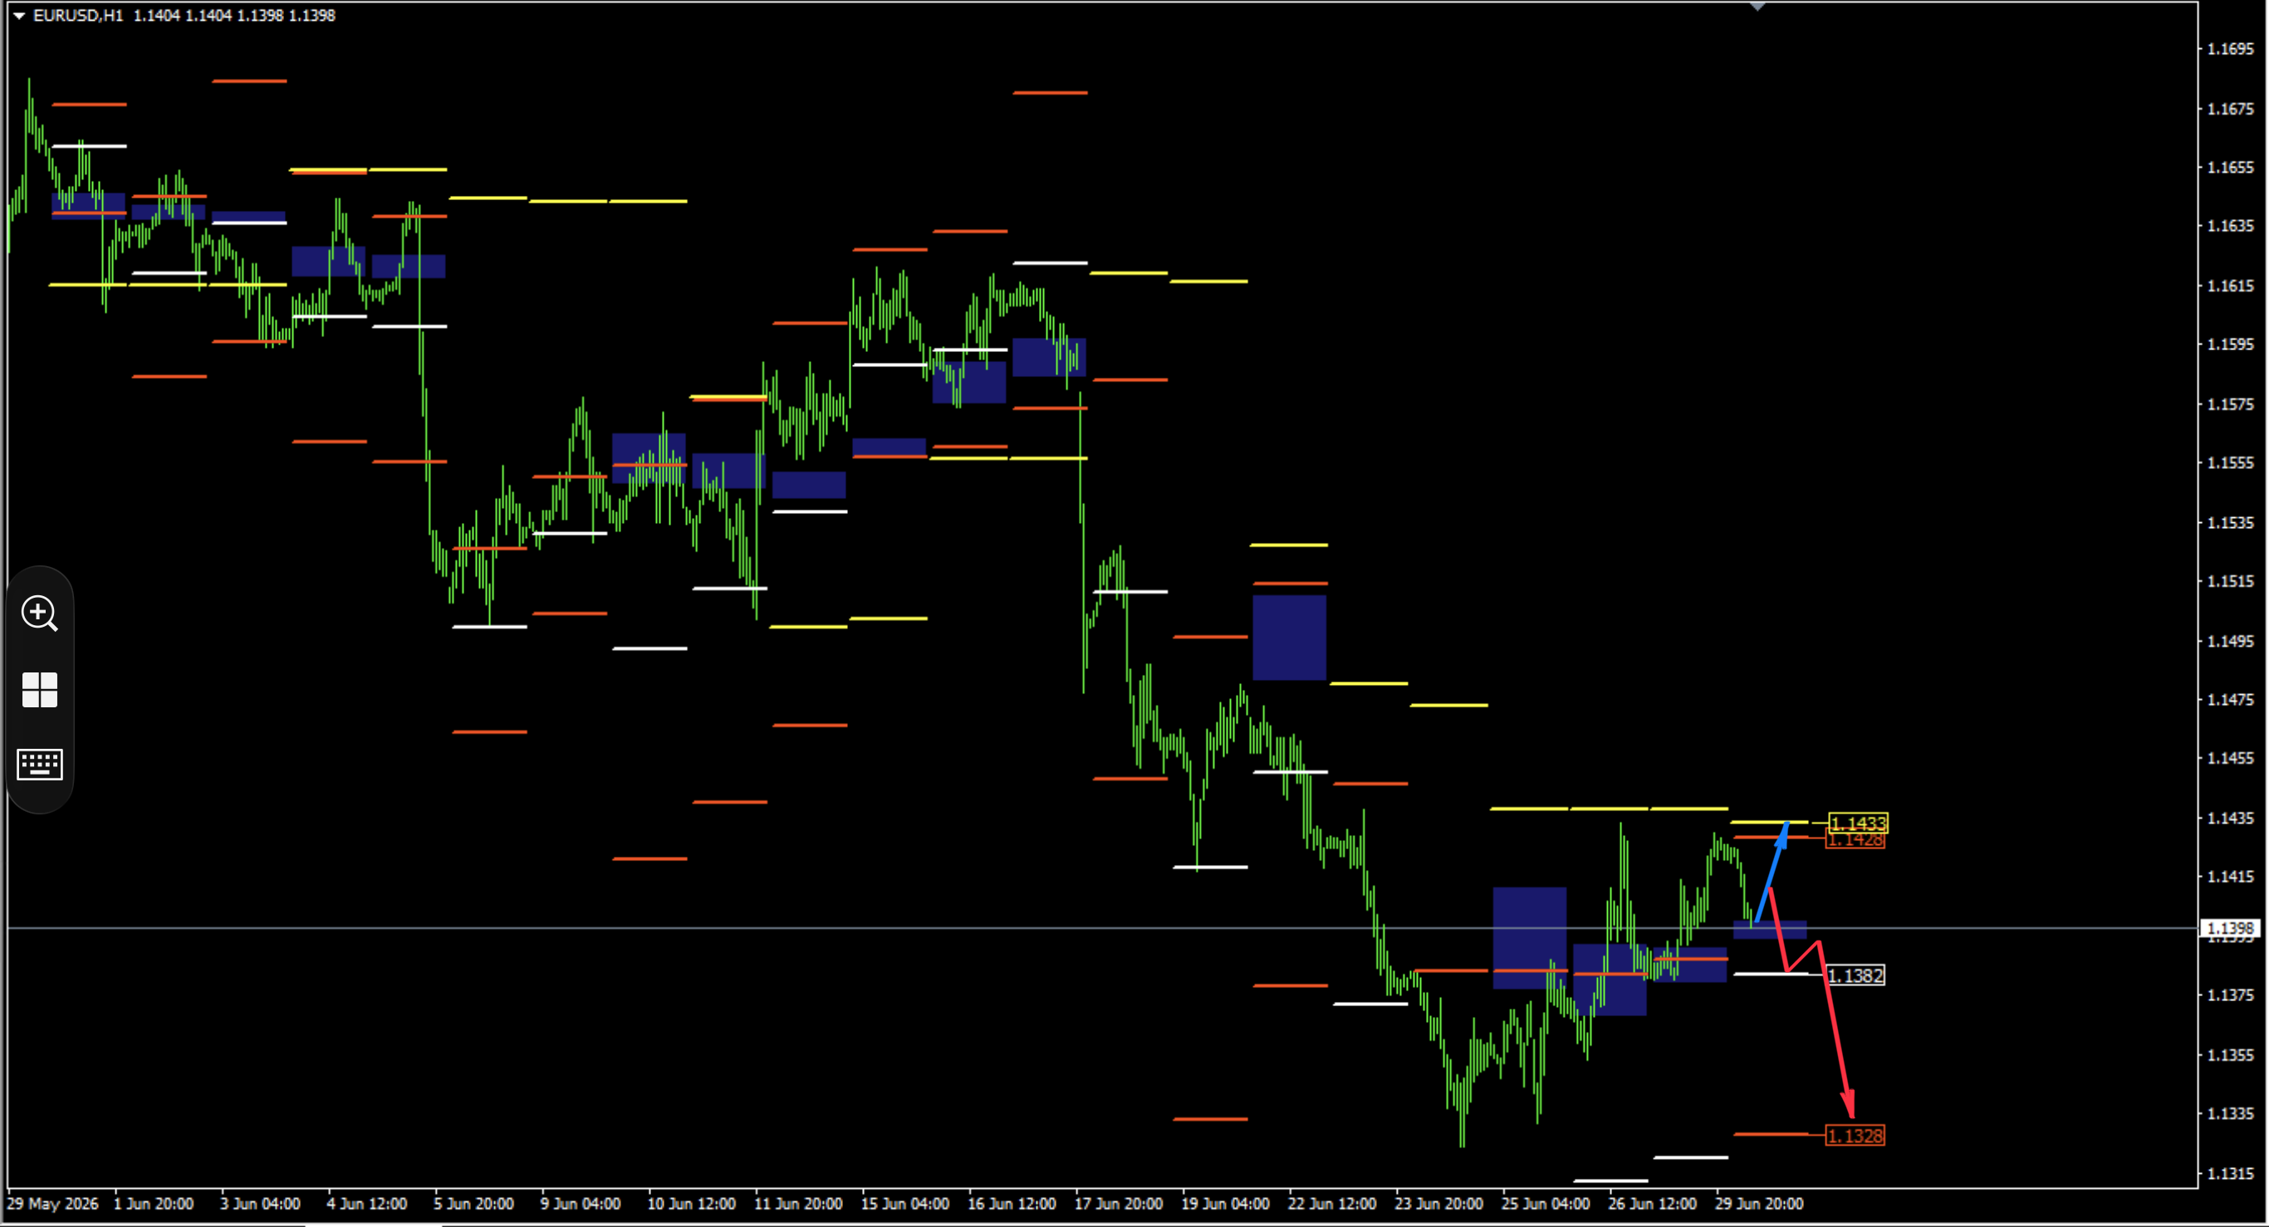Click the 1.1382 white price label
The height and width of the screenshot is (1227, 2269).
pos(1855,975)
